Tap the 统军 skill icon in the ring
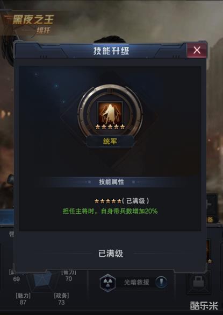The image size is (223, 315). click(x=110, y=114)
